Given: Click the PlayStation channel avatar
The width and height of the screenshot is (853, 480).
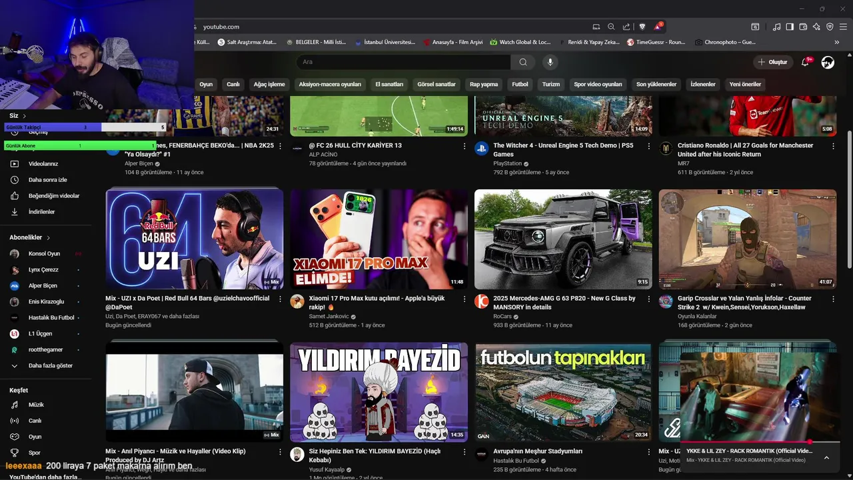Looking at the screenshot, I should pos(481,149).
